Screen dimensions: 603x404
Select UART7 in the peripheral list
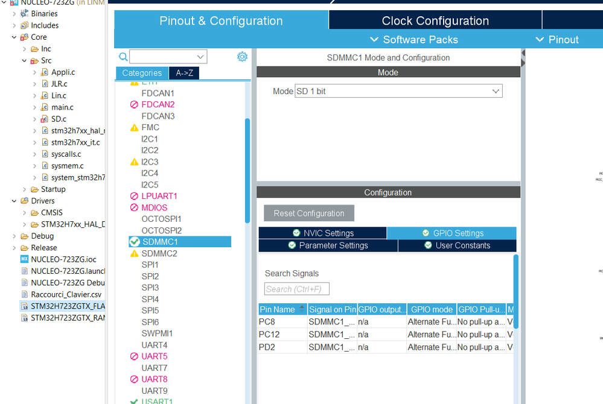pos(154,368)
